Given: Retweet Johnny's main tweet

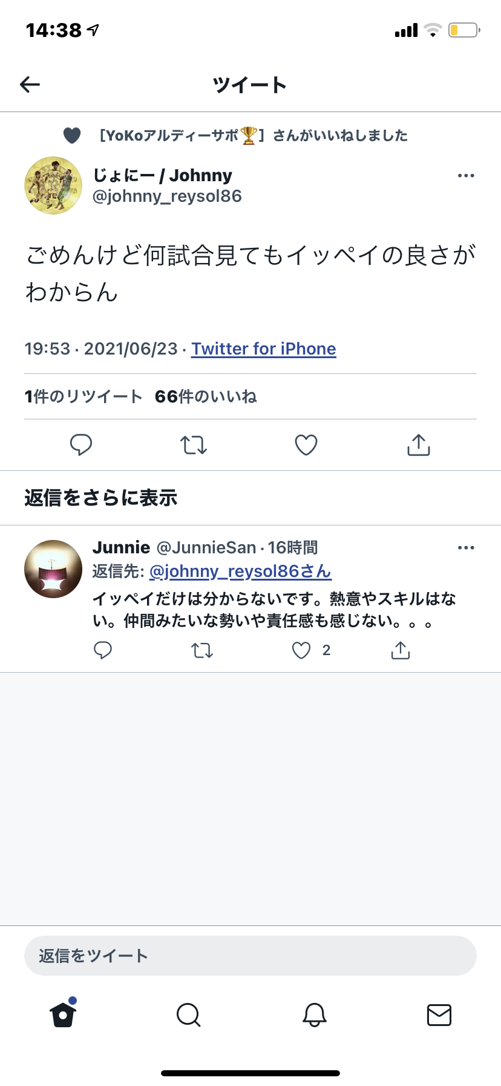Looking at the screenshot, I should coord(194,445).
